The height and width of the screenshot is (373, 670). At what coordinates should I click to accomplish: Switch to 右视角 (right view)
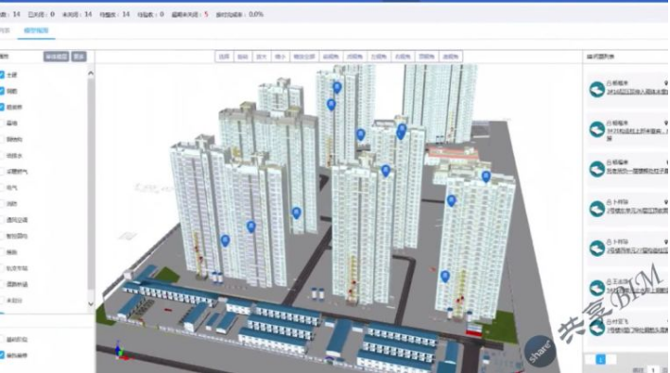(x=403, y=57)
